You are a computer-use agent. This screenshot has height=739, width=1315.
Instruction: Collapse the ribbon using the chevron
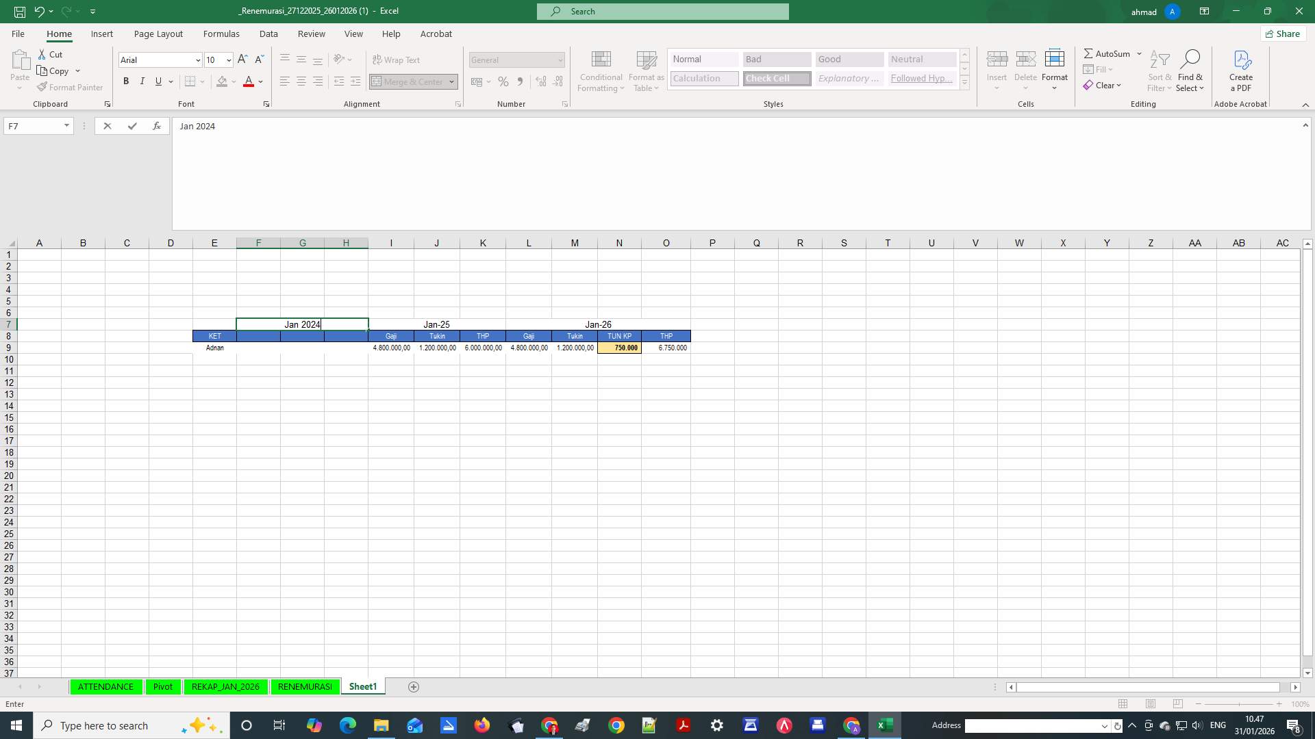(1305, 105)
